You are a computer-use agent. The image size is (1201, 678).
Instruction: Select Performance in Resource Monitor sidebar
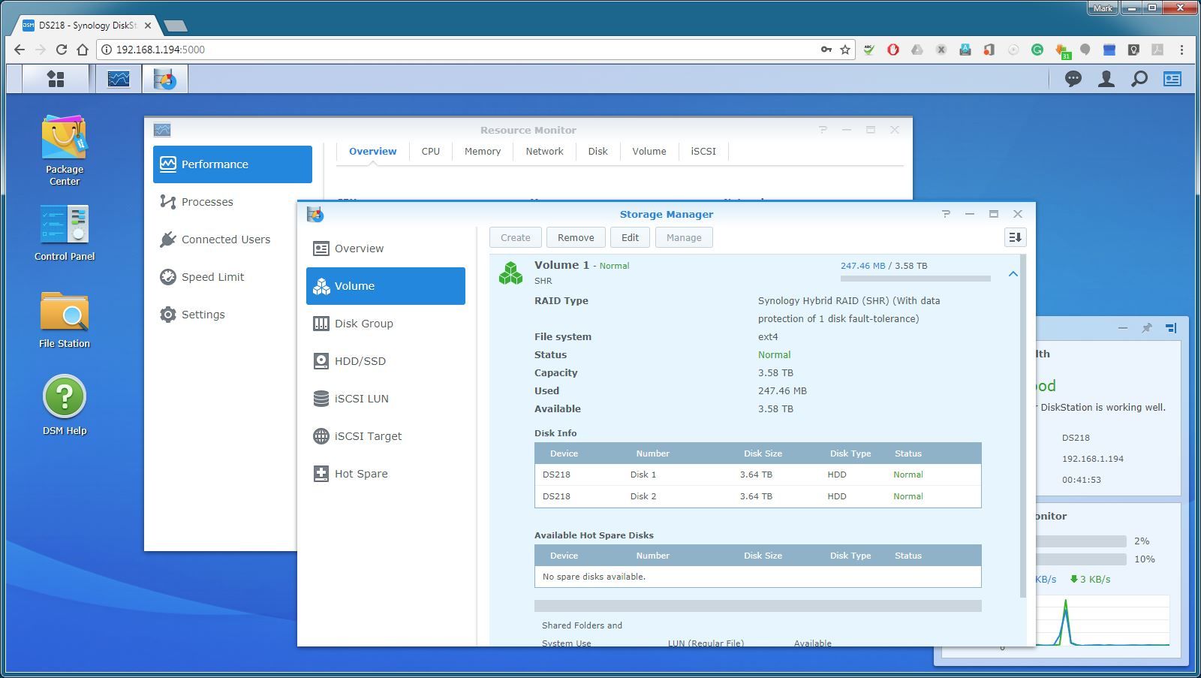[233, 164]
